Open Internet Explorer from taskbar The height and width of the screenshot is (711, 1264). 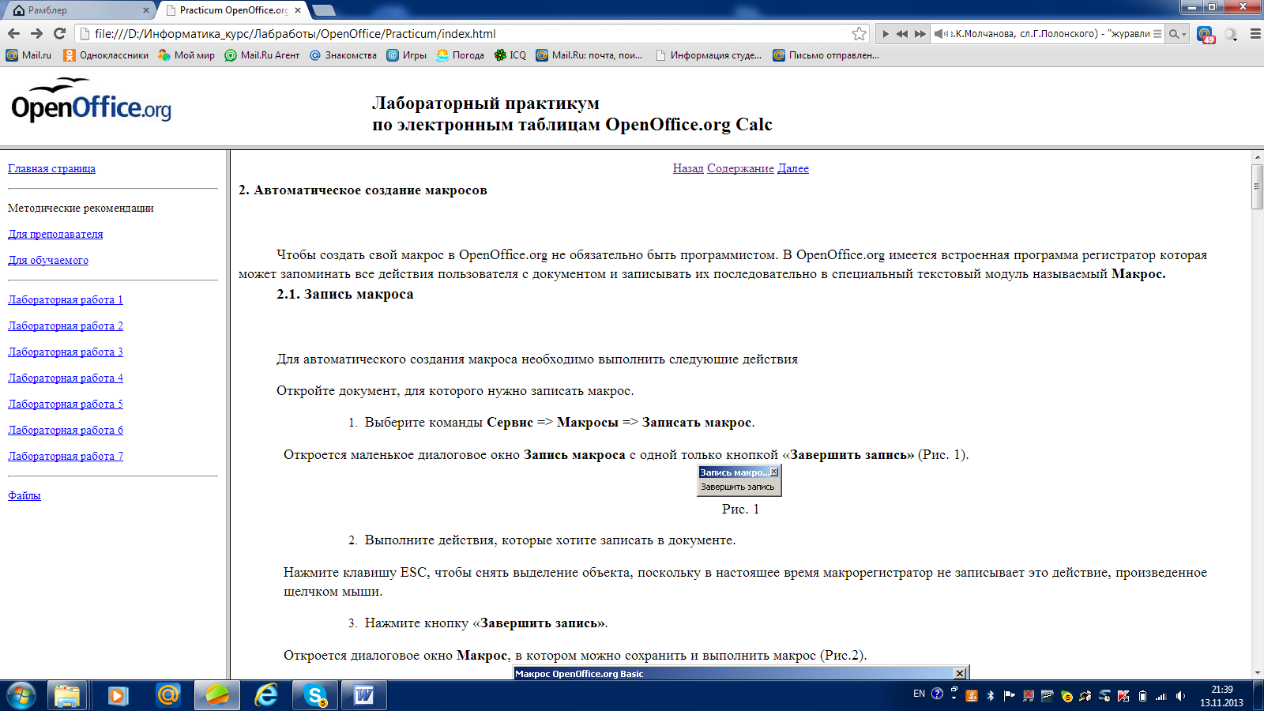[x=266, y=695]
